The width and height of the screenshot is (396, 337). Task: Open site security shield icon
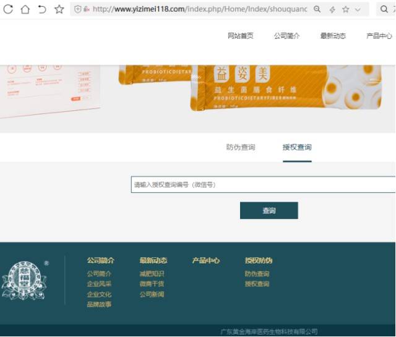coord(78,9)
